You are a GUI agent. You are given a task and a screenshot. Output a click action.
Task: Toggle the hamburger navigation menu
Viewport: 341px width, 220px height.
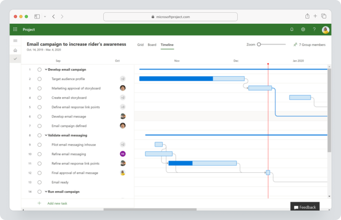coord(15,41)
